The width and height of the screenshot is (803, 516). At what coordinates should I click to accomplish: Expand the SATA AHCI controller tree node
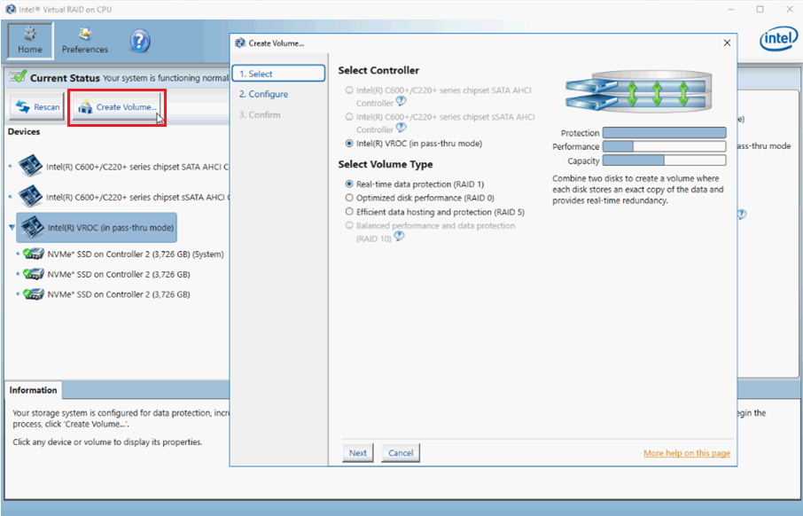(x=11, y=166)
